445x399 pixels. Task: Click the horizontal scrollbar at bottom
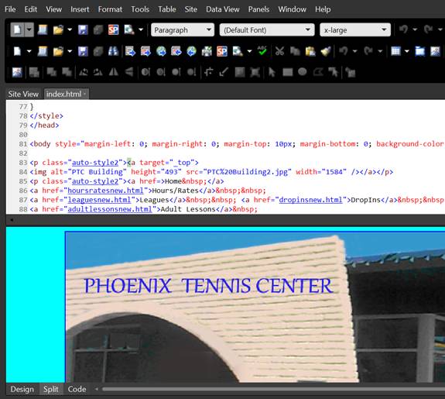[x=273, y=389]
